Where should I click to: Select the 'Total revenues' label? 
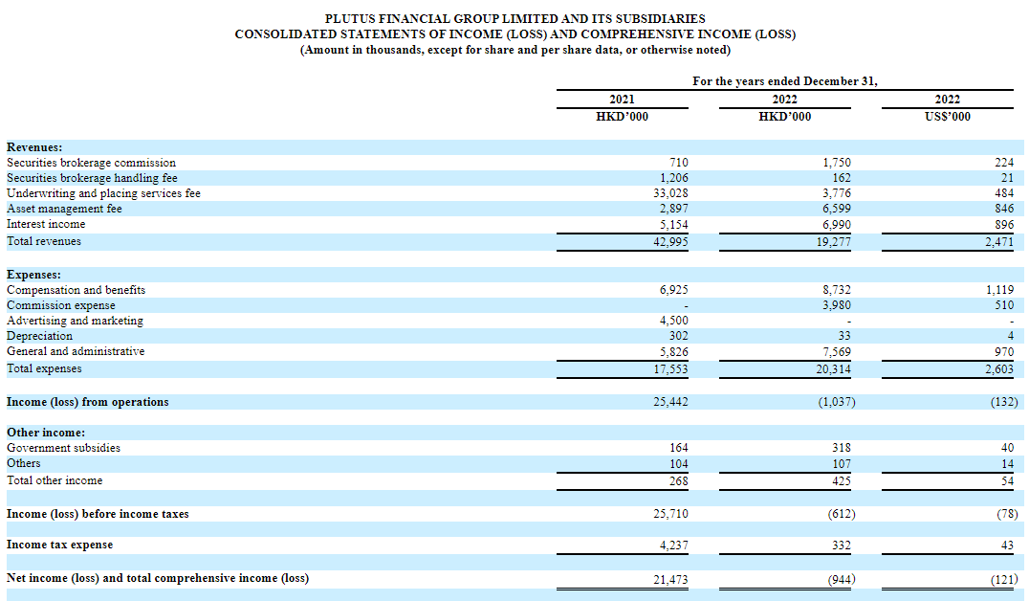(x=44, y=241)
